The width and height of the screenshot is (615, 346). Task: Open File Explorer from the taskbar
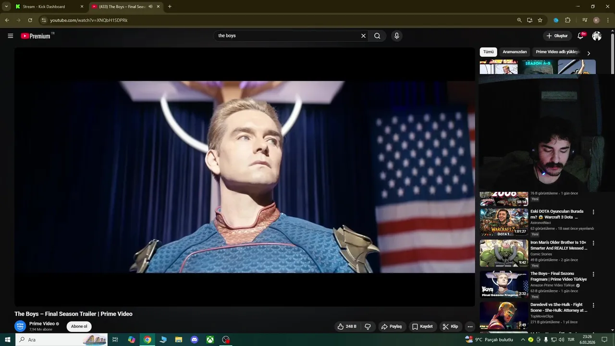pos(178,340)
